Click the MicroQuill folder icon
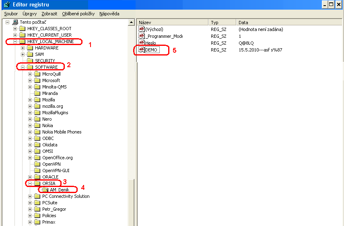The height and width of the screenshot is (226, 344). point(37,74)
